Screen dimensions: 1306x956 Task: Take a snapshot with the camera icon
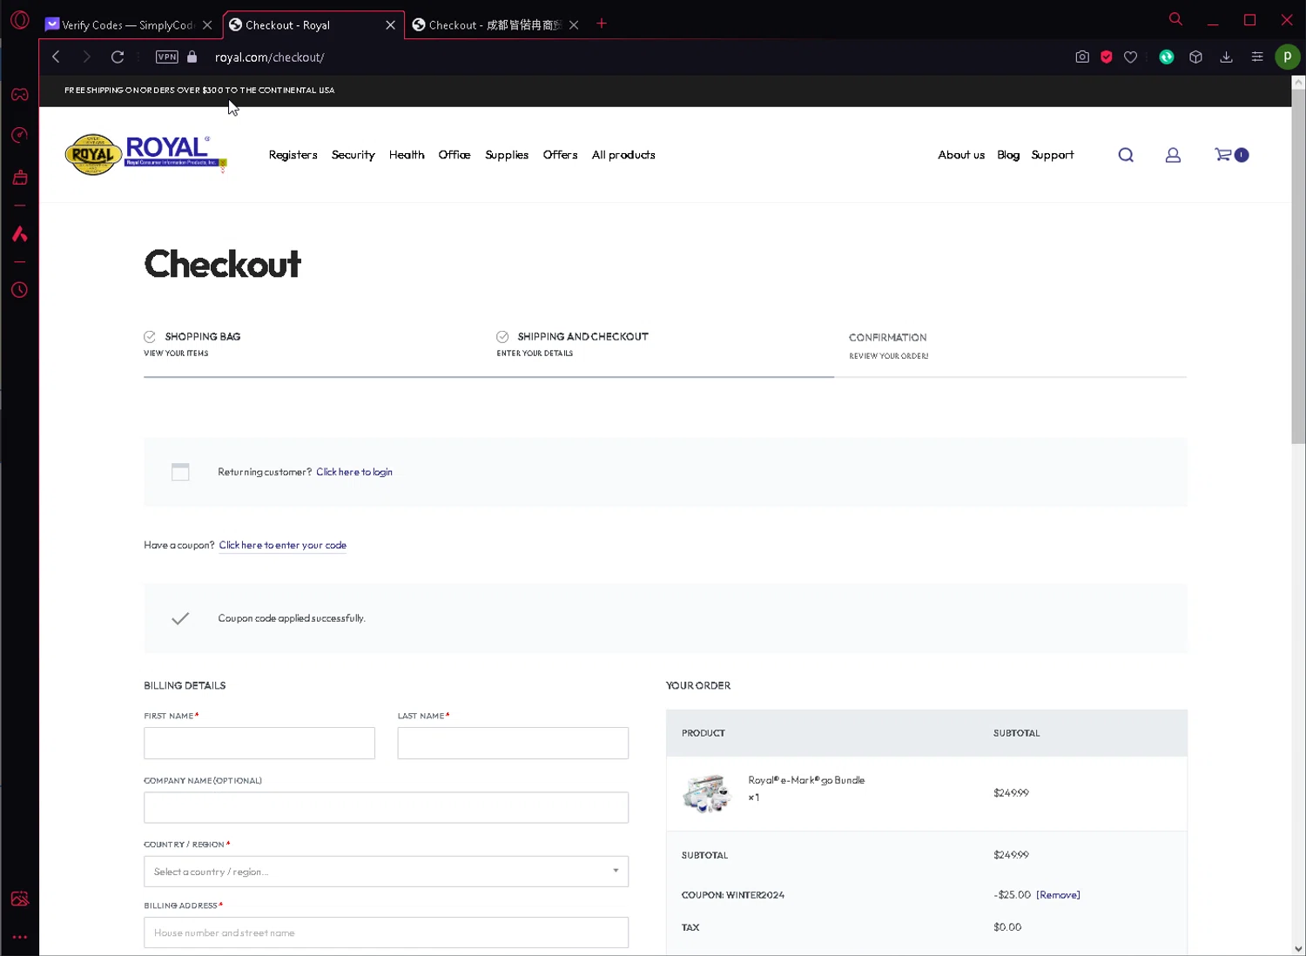(1082, 57)
